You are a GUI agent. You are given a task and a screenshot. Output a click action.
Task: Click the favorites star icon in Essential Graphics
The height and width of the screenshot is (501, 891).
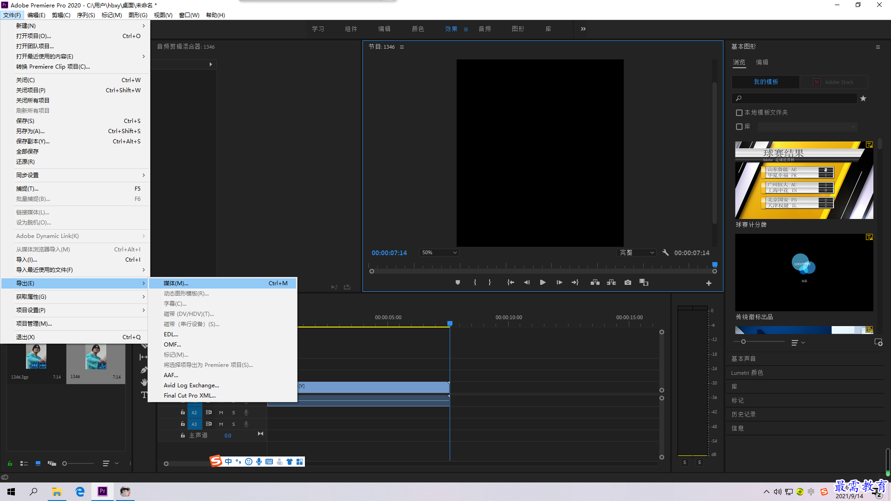[x=863, y=98]
